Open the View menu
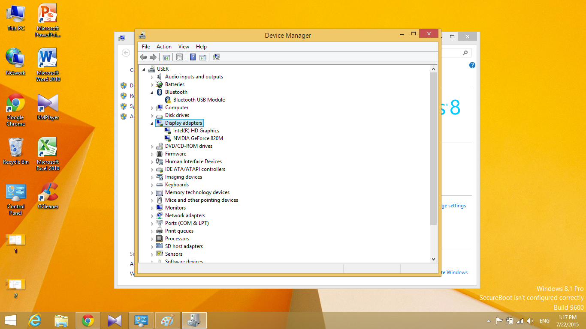Image resolution: width=586 pixels, height=329 pixels. pyautogui.click(x=184, y=47)
